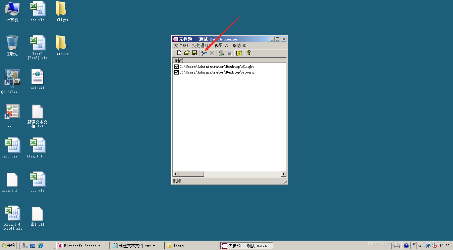453x250 pixels.
Task: Select the Flight_4 [Res4].xls file
Action: point(12,218)
